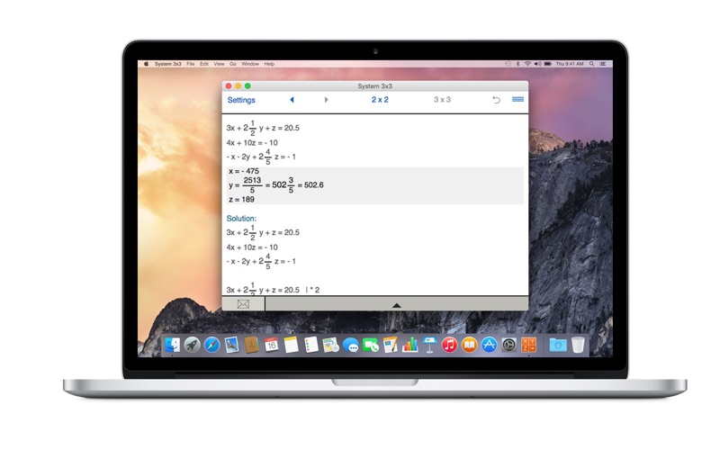Click the first 4x + 10z = - 10 equation
The width and height of the screenshot is (720, 450).
click(x=252, y=143)
